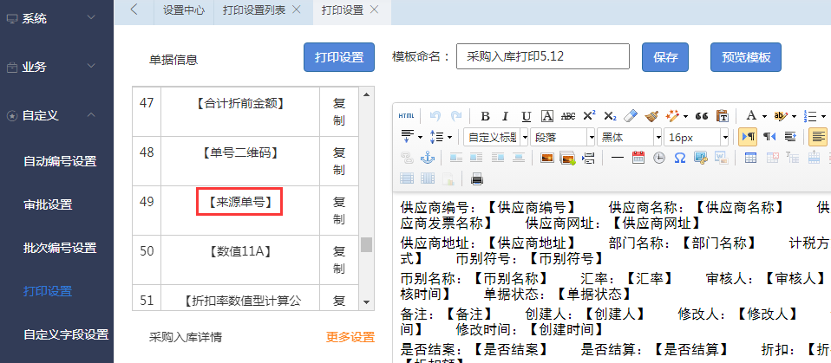Close the 打印设置 tab
The image size is (831, 363).
pos(374,10)
